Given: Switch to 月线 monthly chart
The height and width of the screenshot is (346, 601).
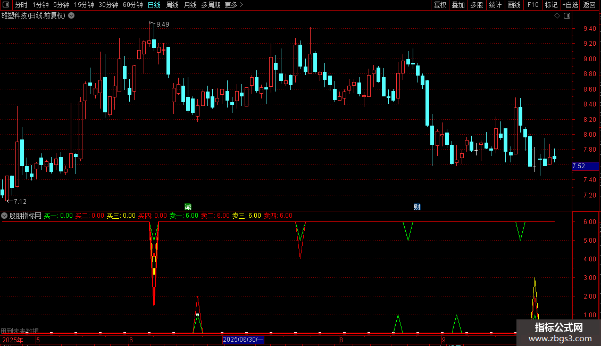Looking at the screenshot, I should click(190, 5).
